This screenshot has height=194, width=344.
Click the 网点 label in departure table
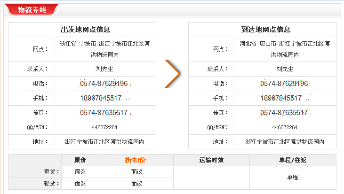40,49
